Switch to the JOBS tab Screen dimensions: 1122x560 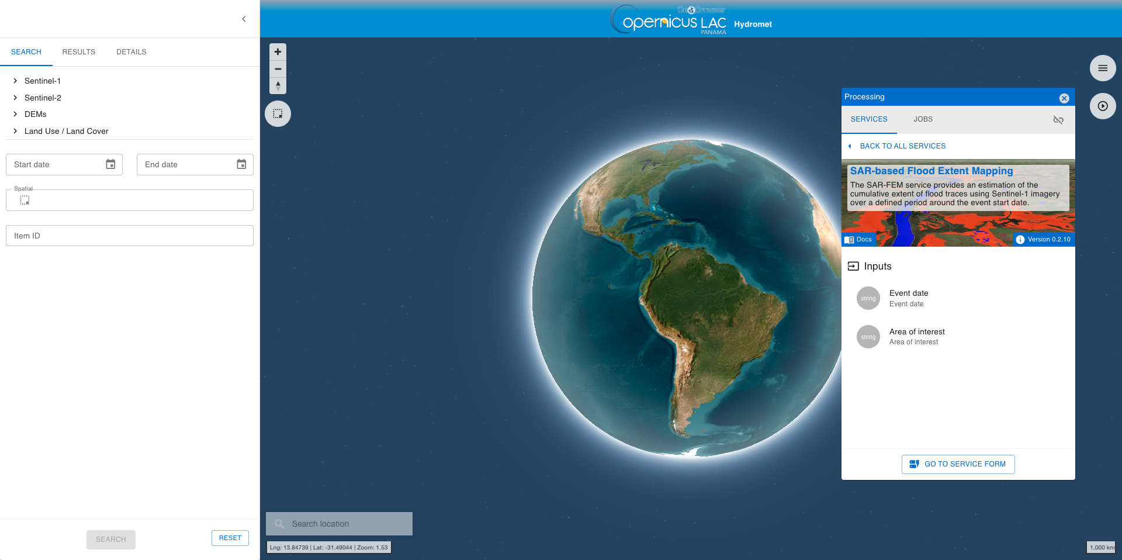(x=923, y=119)
